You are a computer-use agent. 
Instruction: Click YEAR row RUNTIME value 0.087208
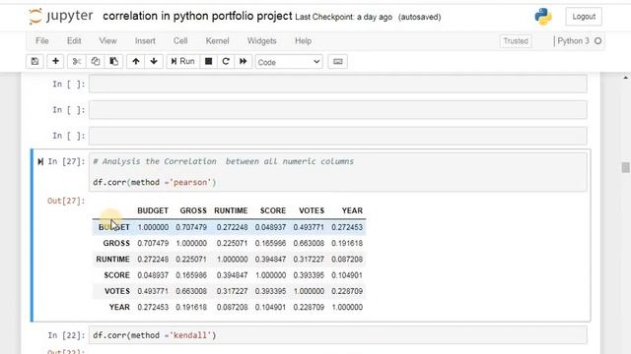tap(233, 308)
